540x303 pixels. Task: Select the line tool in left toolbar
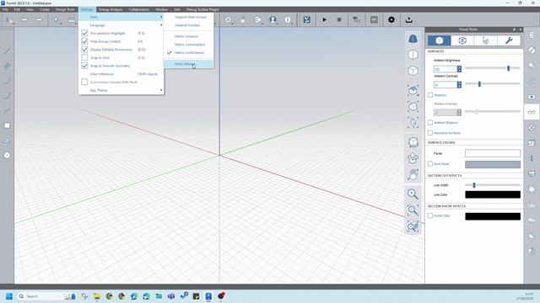click(7, 51)
